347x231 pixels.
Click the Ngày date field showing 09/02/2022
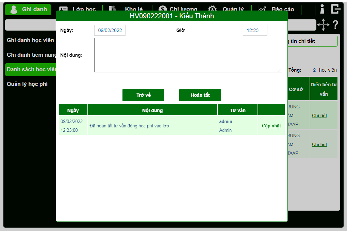[110, 30]
